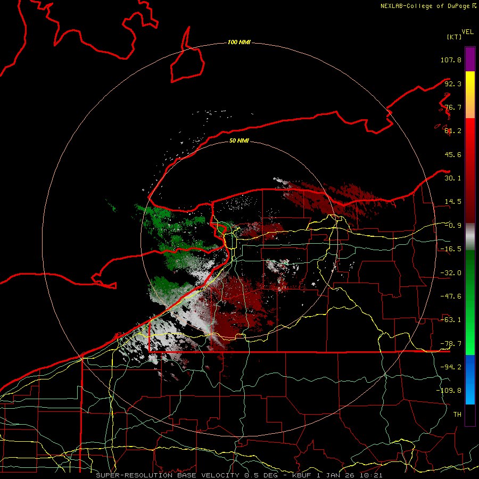Click the -47.6 legend value

pos(451,296)
